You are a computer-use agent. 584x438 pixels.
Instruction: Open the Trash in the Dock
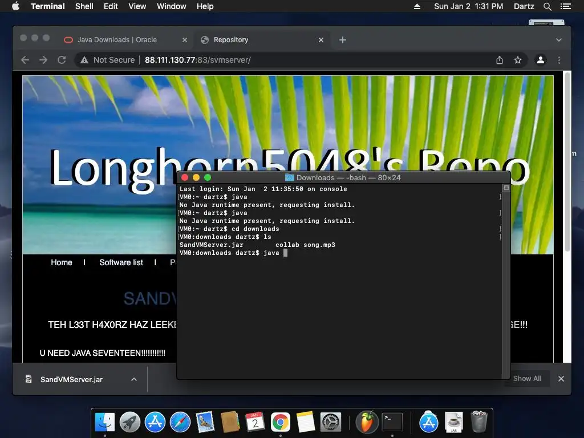479,421
